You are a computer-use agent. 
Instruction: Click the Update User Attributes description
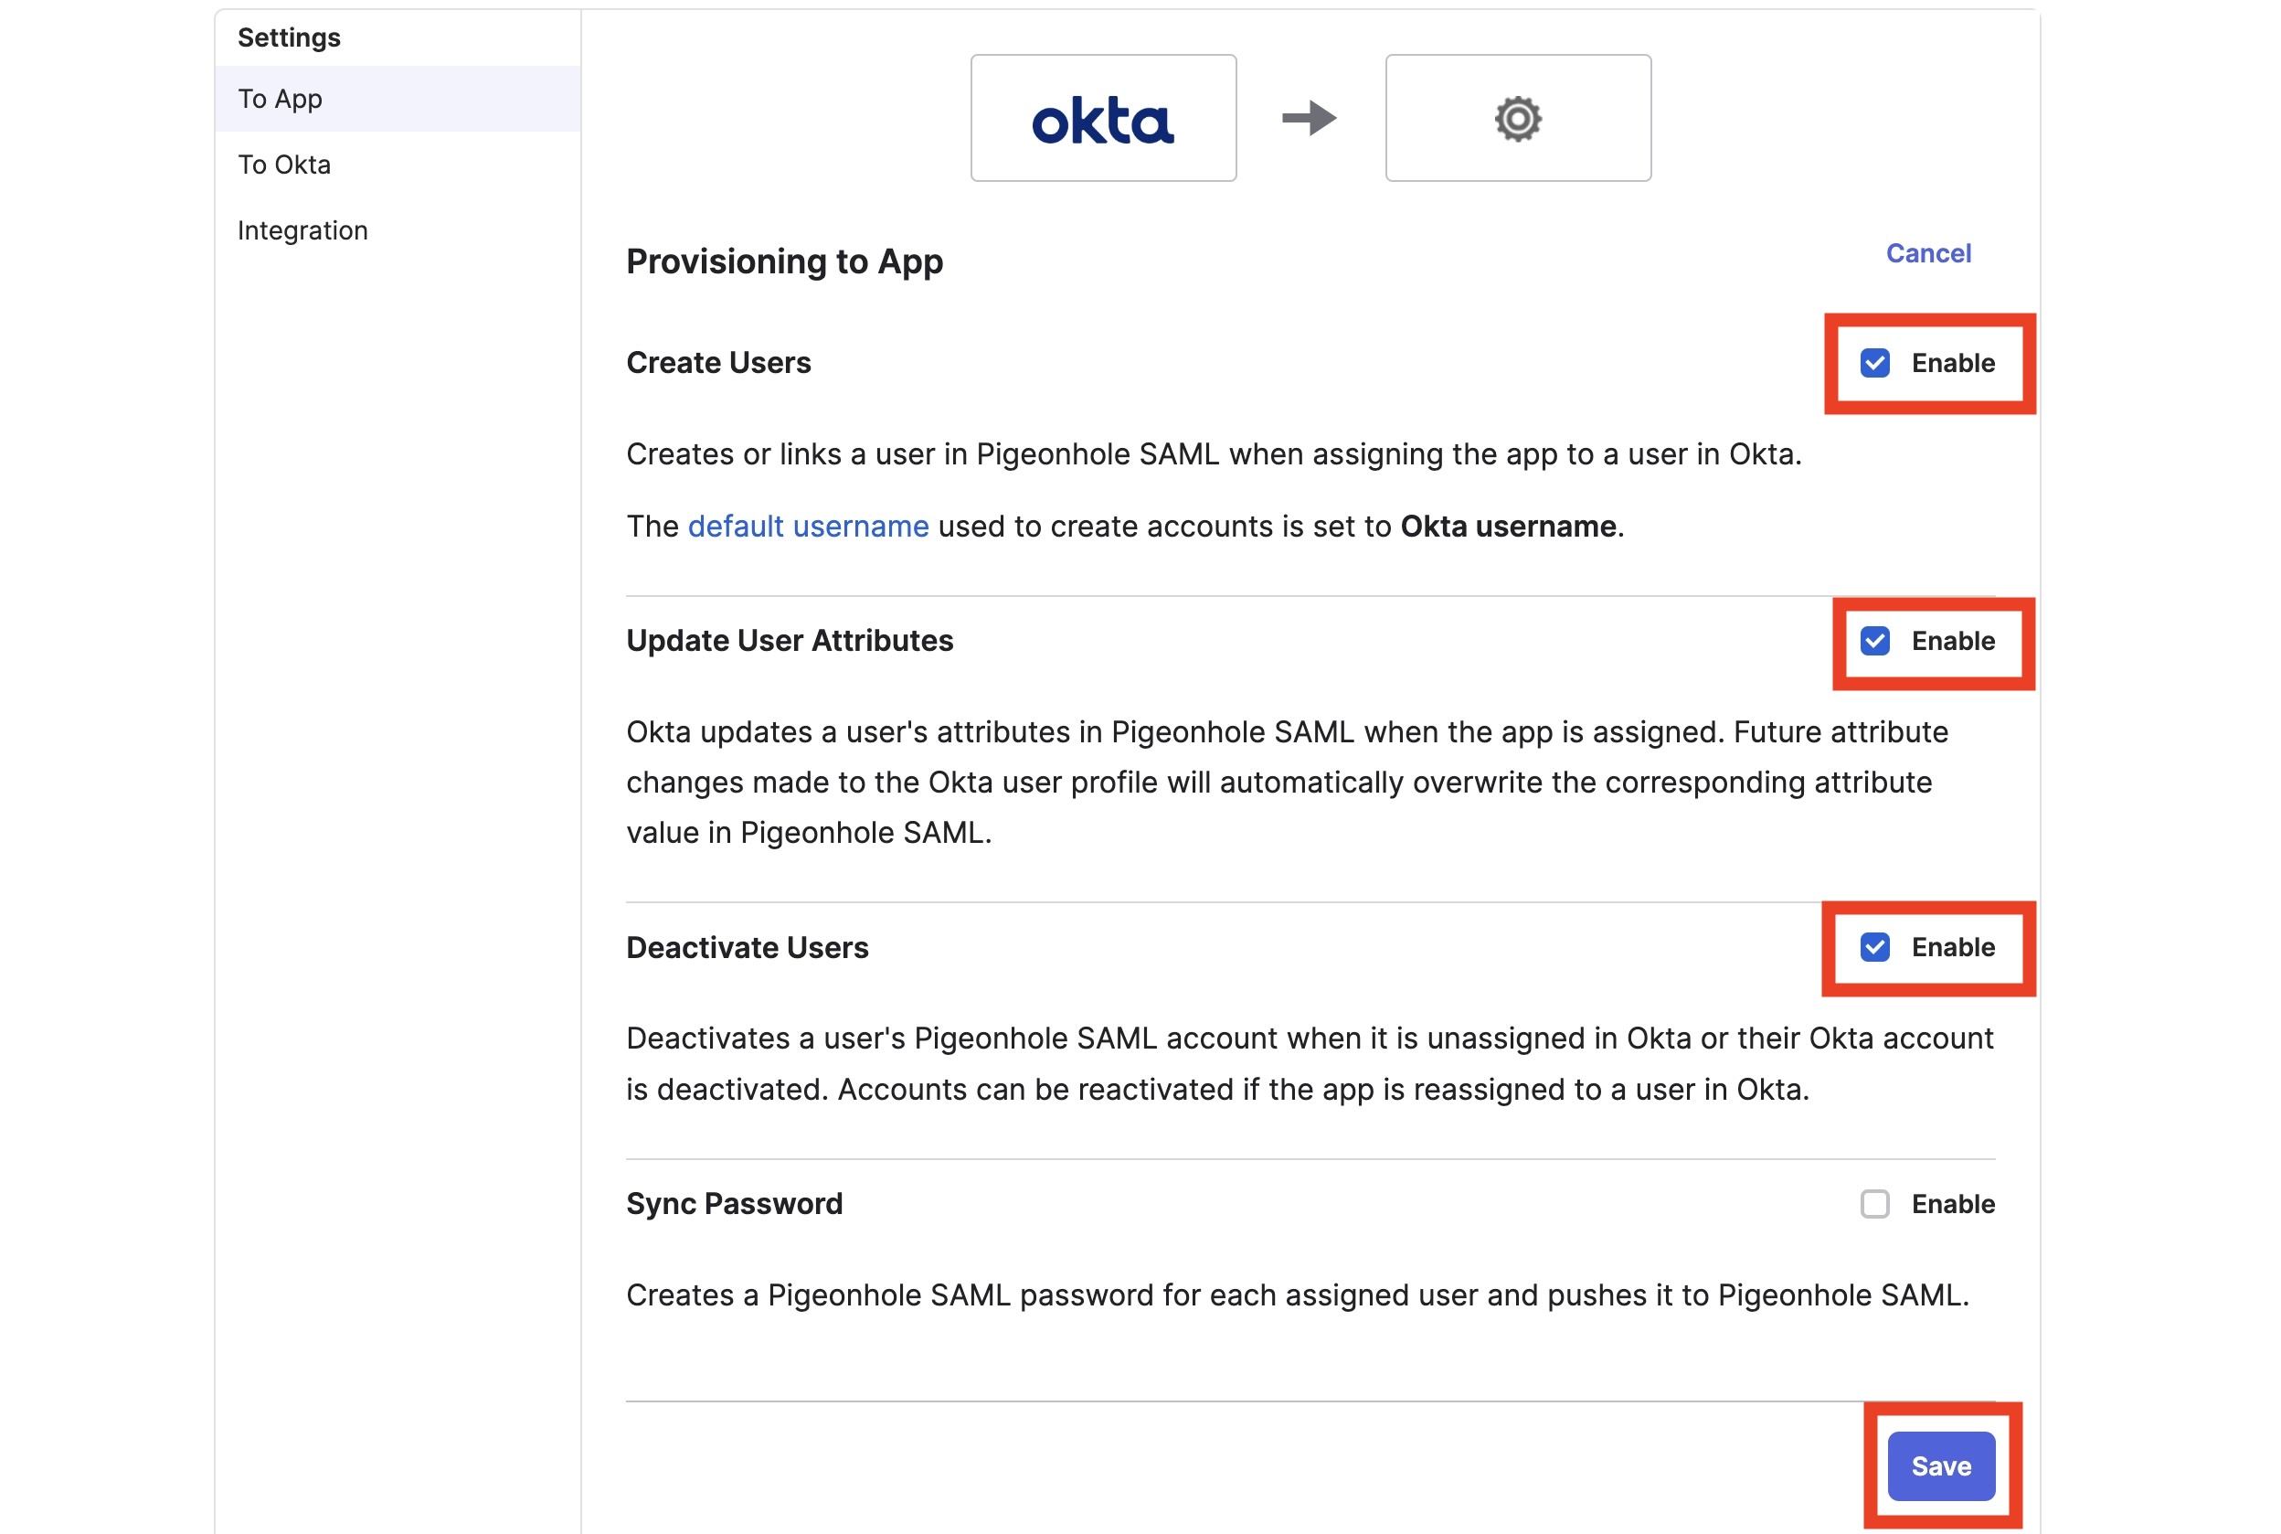point(1287,783)
